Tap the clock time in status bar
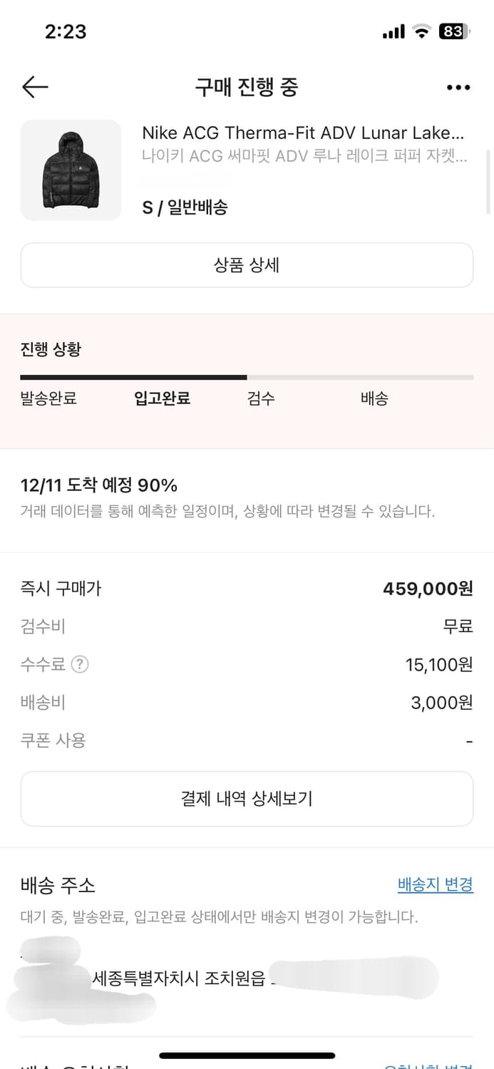Viewport: 494px width, 1069px height. [x=66, y=31]
